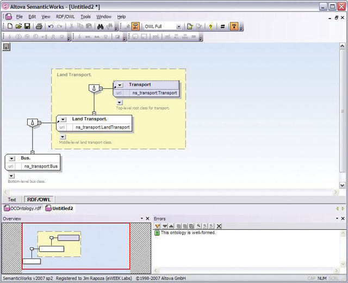The image size is (348, 283).
Task: Go to previous error with up arrow icon
Action: pos(171,226)
